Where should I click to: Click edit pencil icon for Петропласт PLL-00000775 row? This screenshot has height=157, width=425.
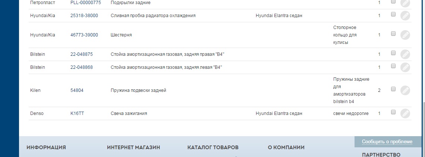tap(405, 3)
